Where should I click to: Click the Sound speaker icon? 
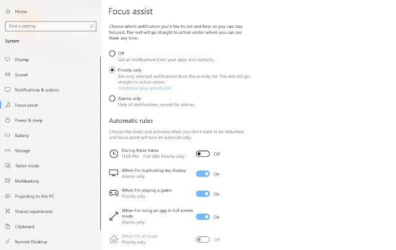coord(7,75)
